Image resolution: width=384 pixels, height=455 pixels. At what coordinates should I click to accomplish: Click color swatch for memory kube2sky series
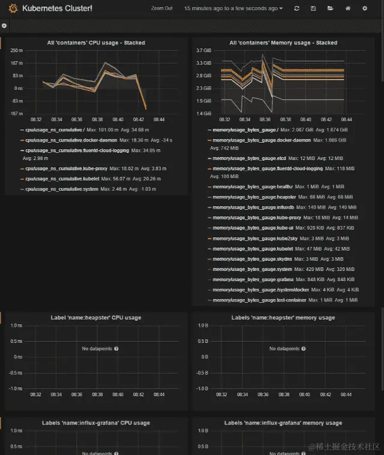coord(209,239)
